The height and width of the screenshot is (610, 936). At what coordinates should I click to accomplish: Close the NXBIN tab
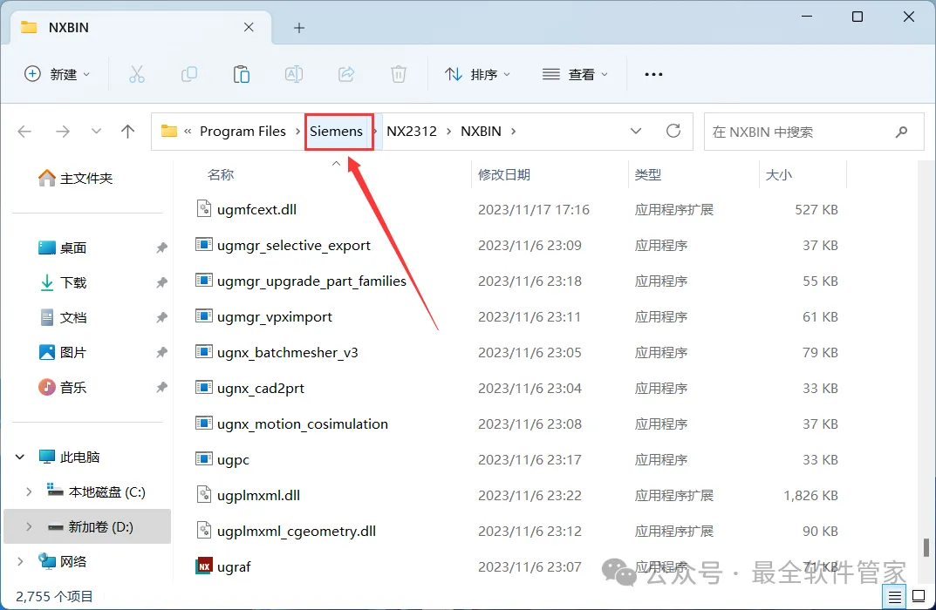click(x=249, y=27)
